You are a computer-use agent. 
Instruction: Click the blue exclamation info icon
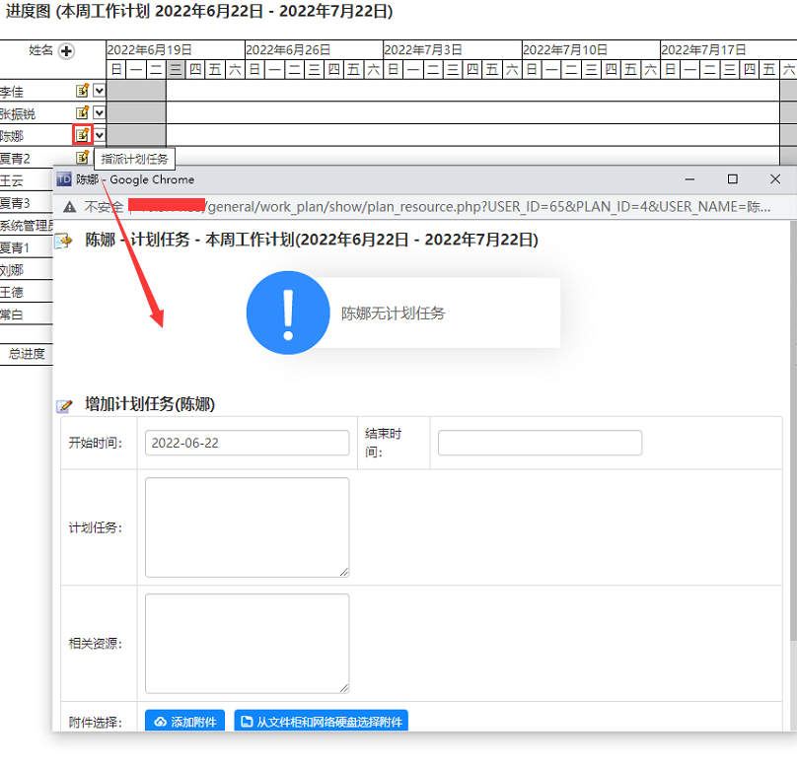pos(287,314)
